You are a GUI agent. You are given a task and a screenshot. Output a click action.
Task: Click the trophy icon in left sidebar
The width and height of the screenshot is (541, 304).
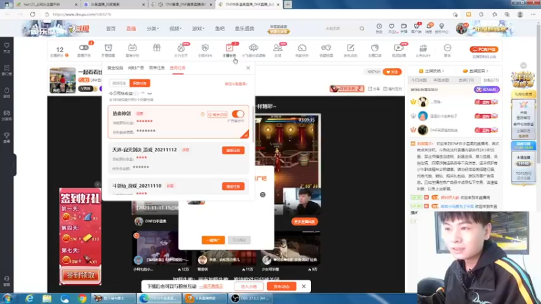tap(7, 135)
